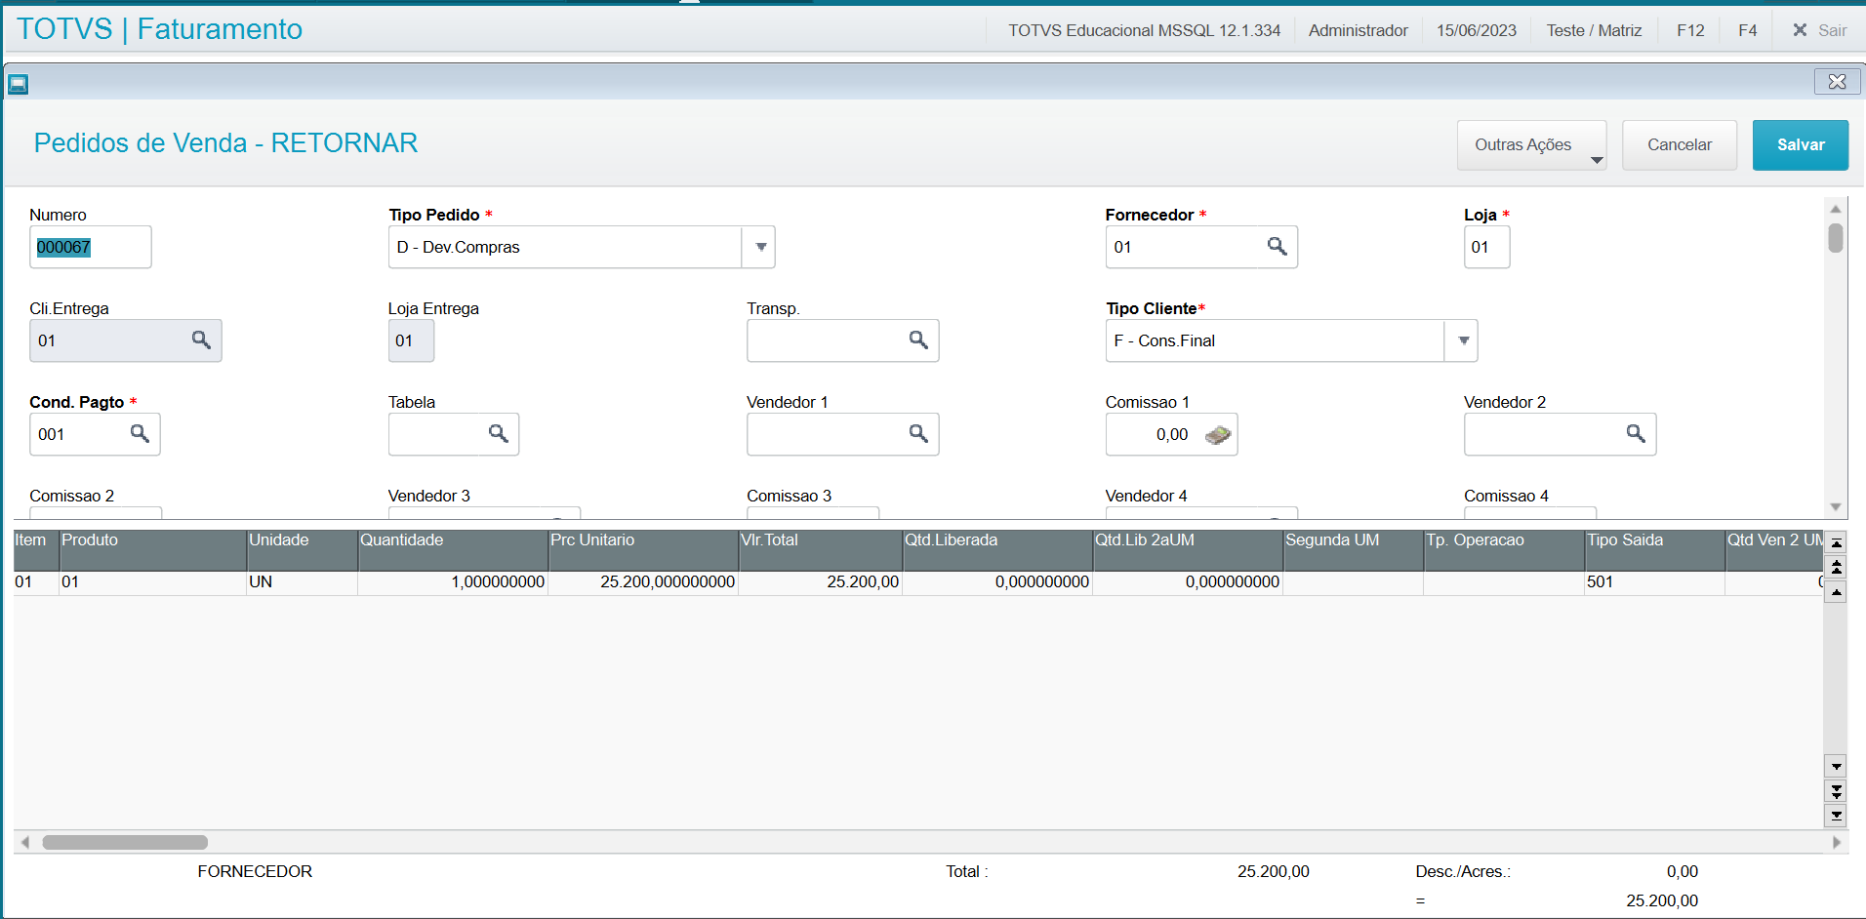The height and width of the screenshot is (919, 1866).
Task: Click Quantidade column header
Action: click(x=453, y=550)
